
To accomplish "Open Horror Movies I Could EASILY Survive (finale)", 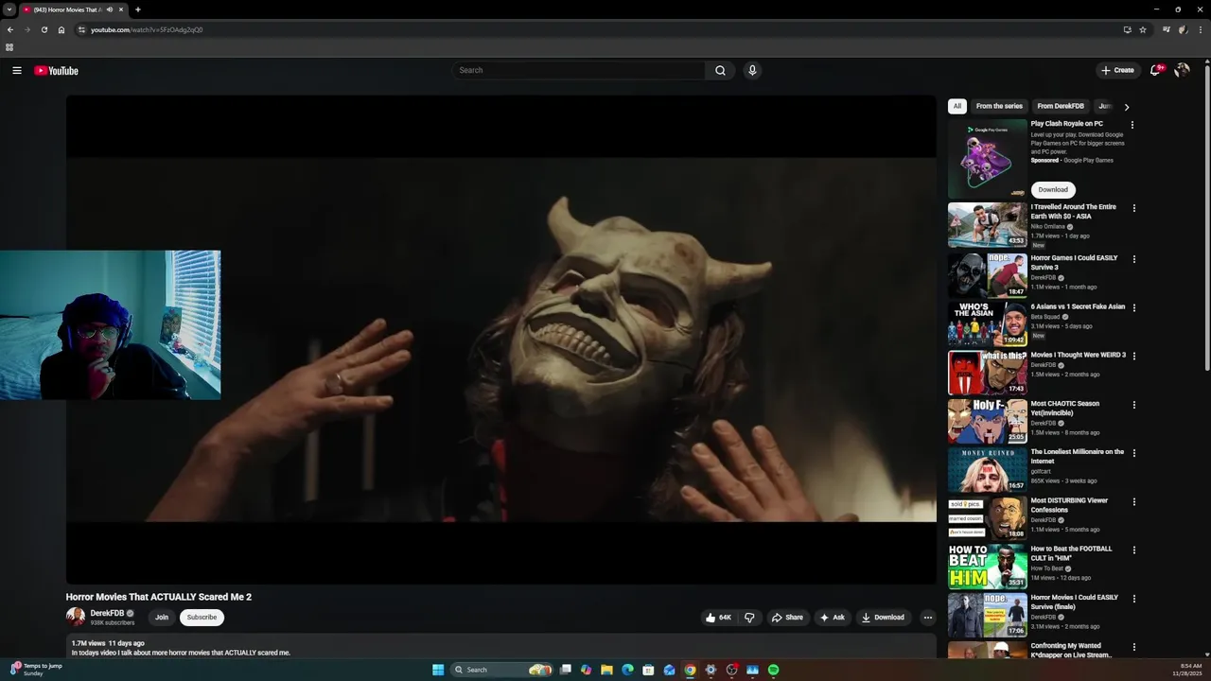I will (1074, 602).
